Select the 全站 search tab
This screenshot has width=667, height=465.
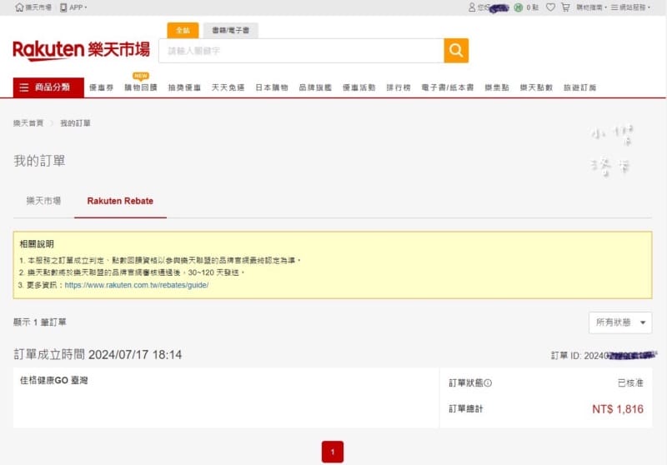coord(183,30)
